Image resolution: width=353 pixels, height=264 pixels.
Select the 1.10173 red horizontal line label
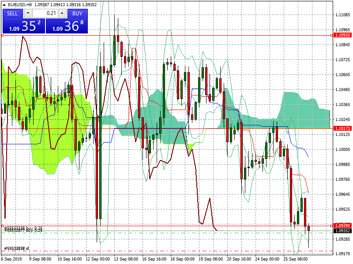[342, 128]
